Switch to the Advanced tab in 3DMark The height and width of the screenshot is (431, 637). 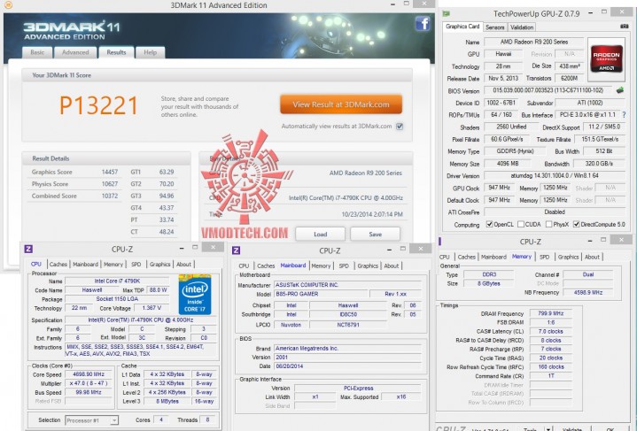click(75, 52)
